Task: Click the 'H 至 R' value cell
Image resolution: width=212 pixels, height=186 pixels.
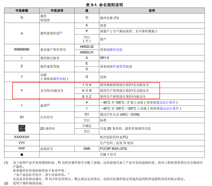Action: (x=87, y=91)
